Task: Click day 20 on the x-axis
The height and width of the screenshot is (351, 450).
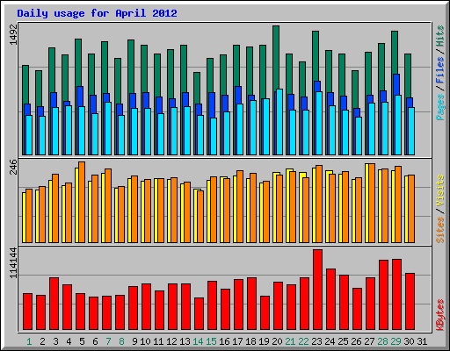Action: (x=277, y=341)
